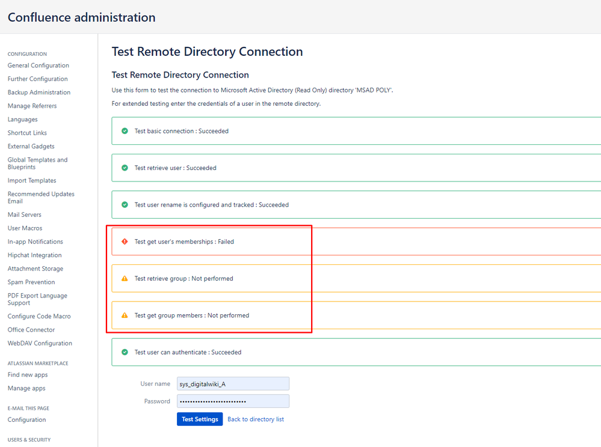
Task: Open Recommended Updates Email settings
Action: click(41, 198)
